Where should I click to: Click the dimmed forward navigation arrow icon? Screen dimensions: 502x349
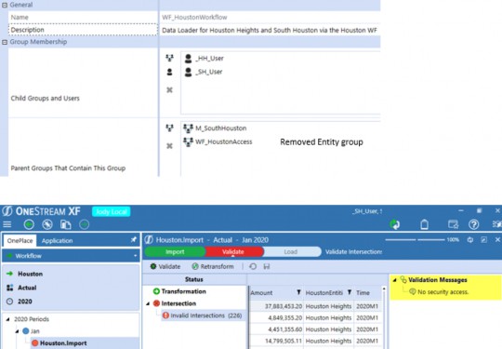[x=85, y=224]
